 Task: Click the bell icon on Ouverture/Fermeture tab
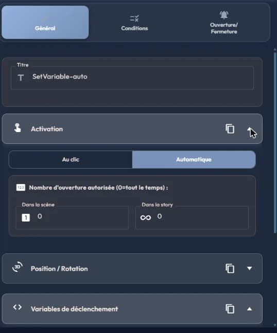(x=224, y=15)
